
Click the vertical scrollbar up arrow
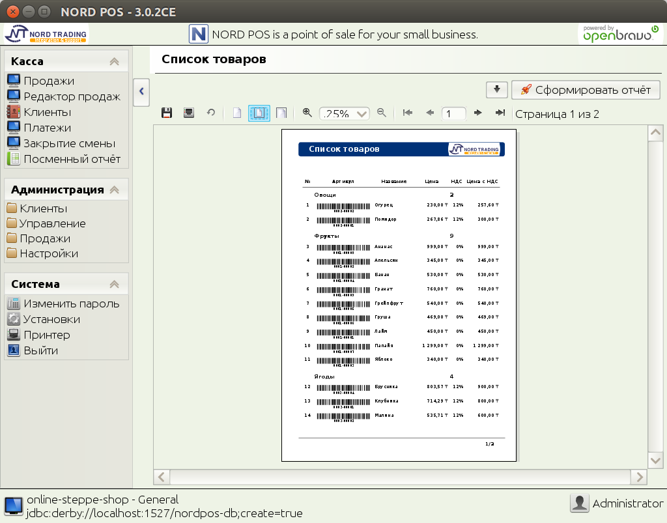coord(655,133)
